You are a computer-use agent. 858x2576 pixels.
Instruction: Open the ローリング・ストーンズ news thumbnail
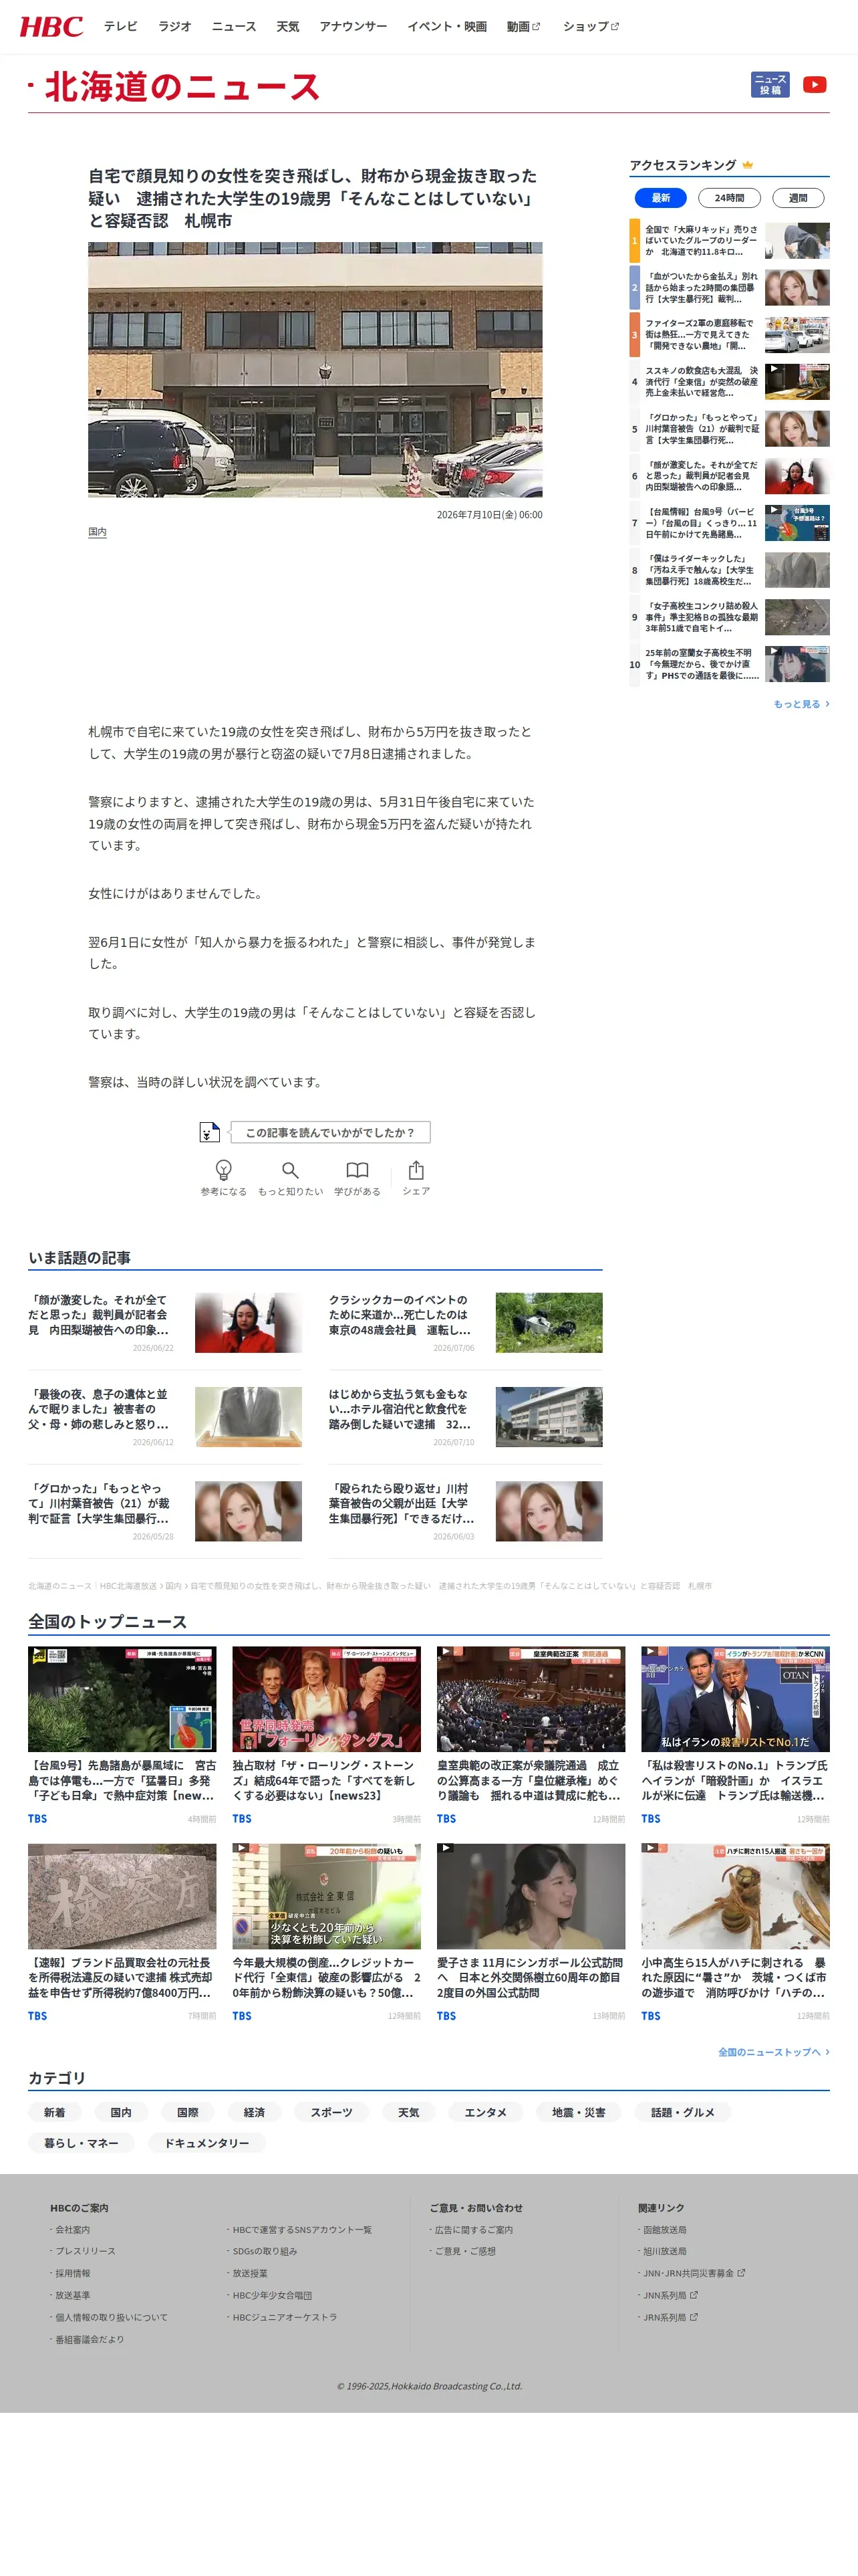tap(327, 1698)
